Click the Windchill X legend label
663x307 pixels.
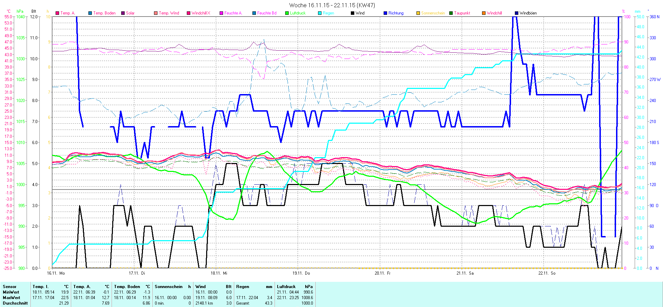[201, 13]
